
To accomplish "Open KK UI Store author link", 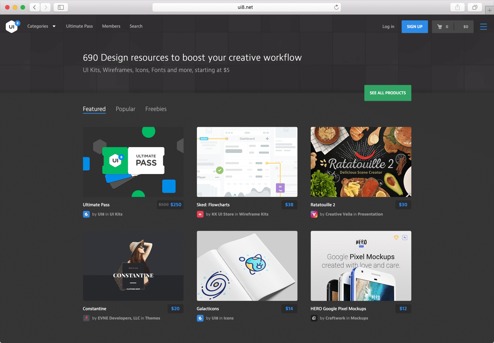I will point(223,214).
